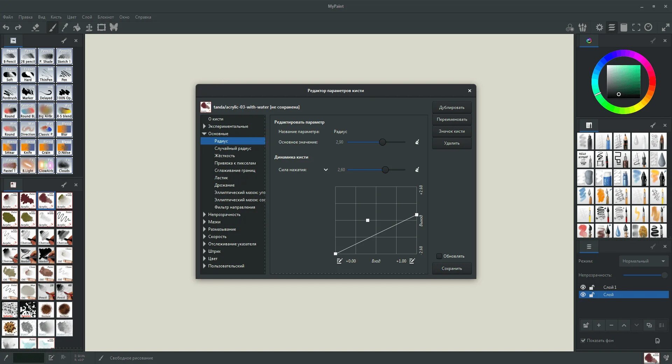Select the Layer Move tool

tap(89, 27)
